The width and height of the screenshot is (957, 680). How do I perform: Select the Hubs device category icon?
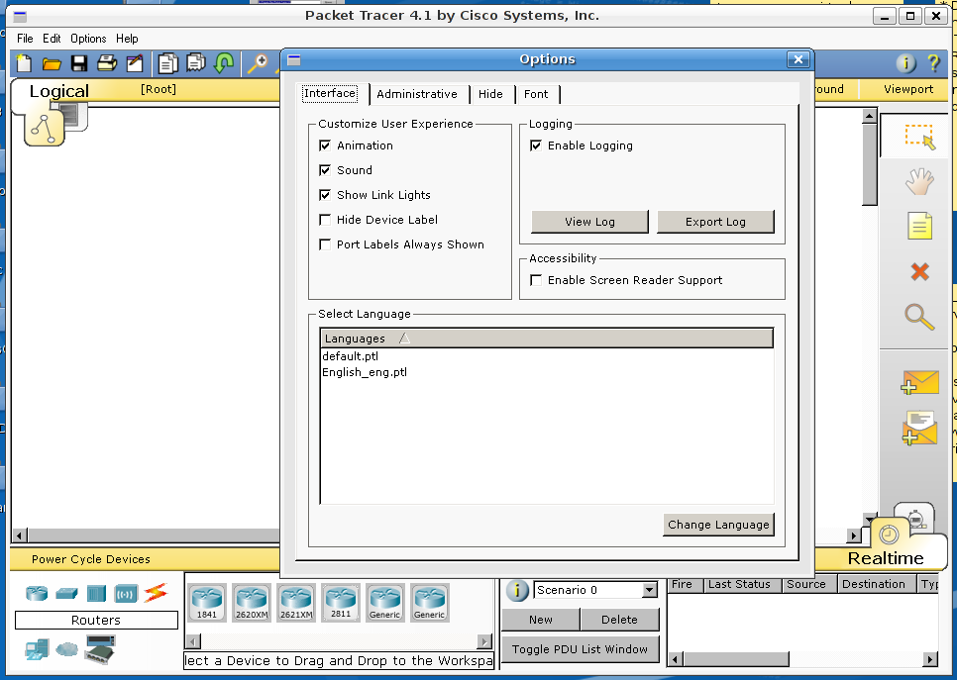96,593
